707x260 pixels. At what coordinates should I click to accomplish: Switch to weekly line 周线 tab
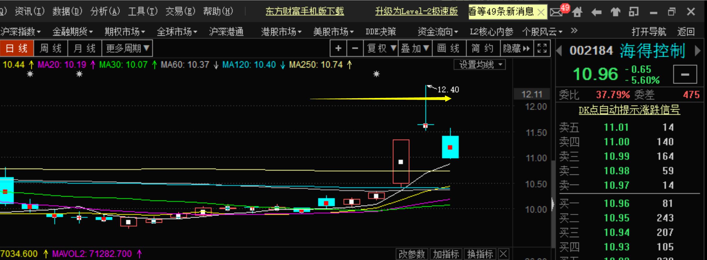[x=51, y=48]
